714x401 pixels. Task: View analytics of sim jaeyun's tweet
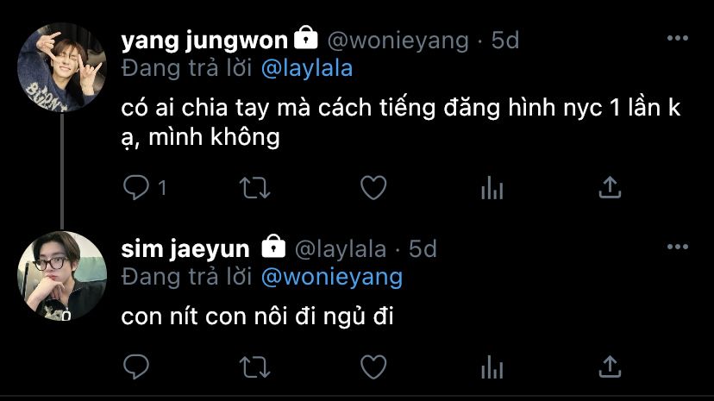(492, 367)
